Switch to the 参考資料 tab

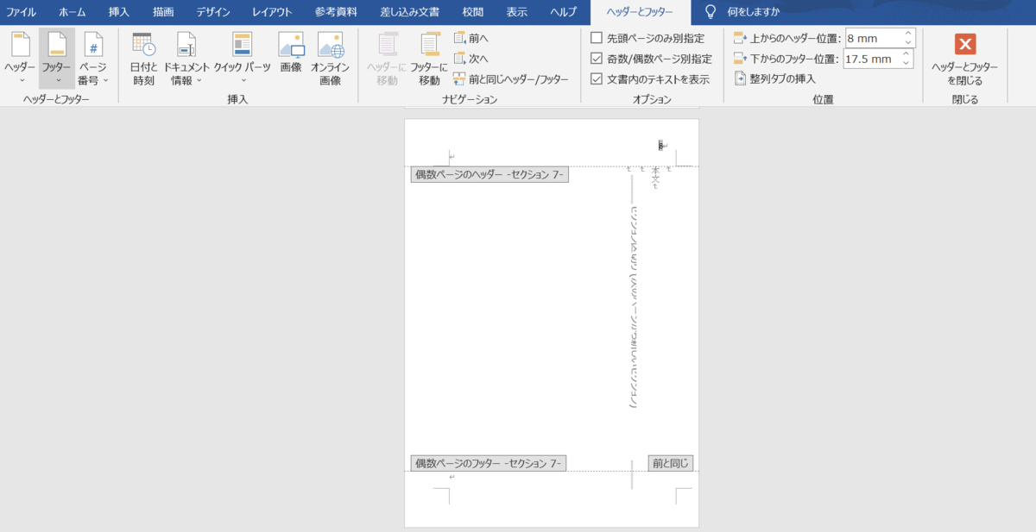(x=336, y=12)
